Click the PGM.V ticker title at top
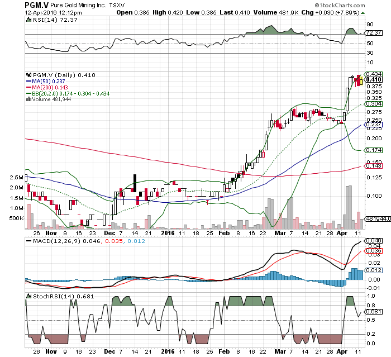The image size is (391, 357). click(36, 5)
